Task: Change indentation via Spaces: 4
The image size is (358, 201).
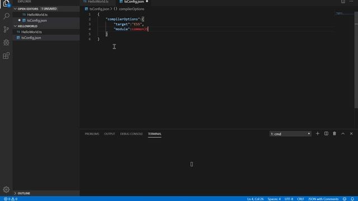Action: click(x=274, y=199)
